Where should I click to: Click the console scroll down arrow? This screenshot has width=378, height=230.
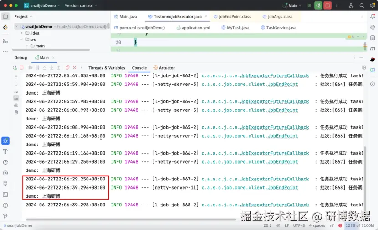[16, 84]
